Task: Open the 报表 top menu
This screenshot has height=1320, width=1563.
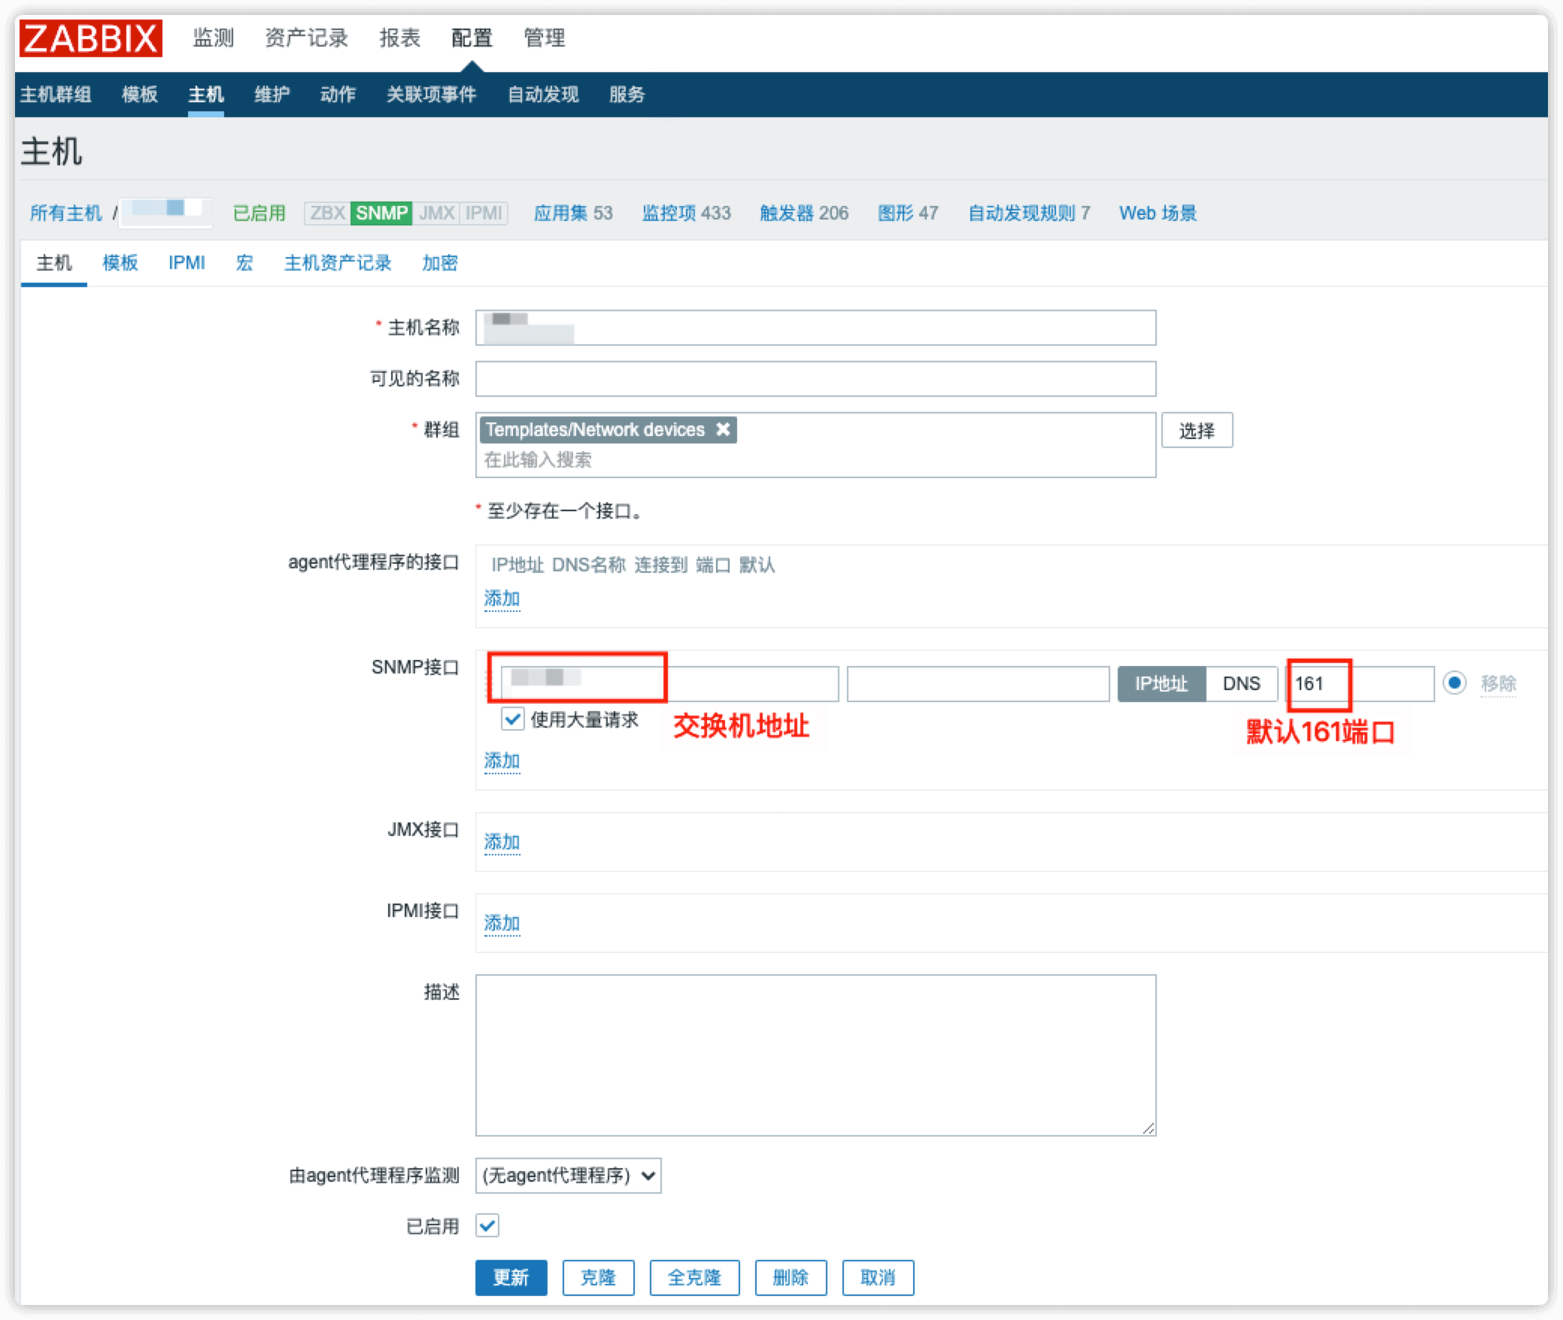Action: [x=399, y=38]
